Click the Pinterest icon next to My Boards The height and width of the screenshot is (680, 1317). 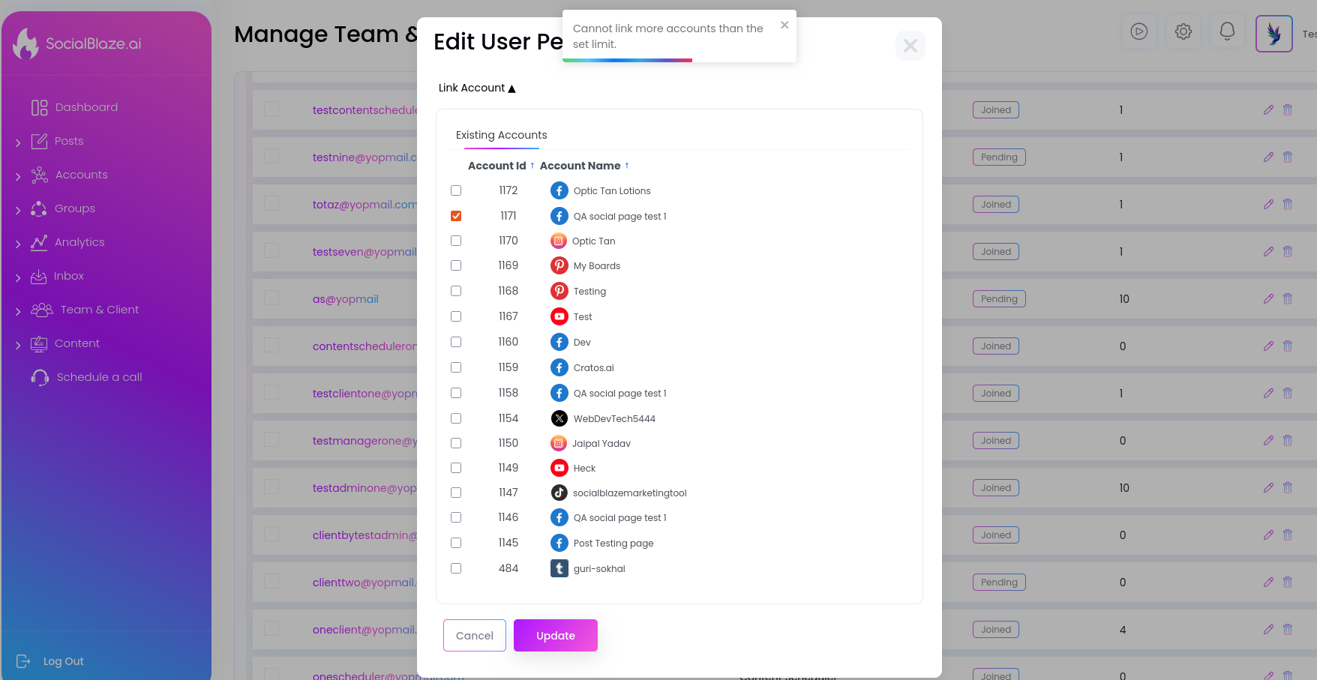[559, 265]
